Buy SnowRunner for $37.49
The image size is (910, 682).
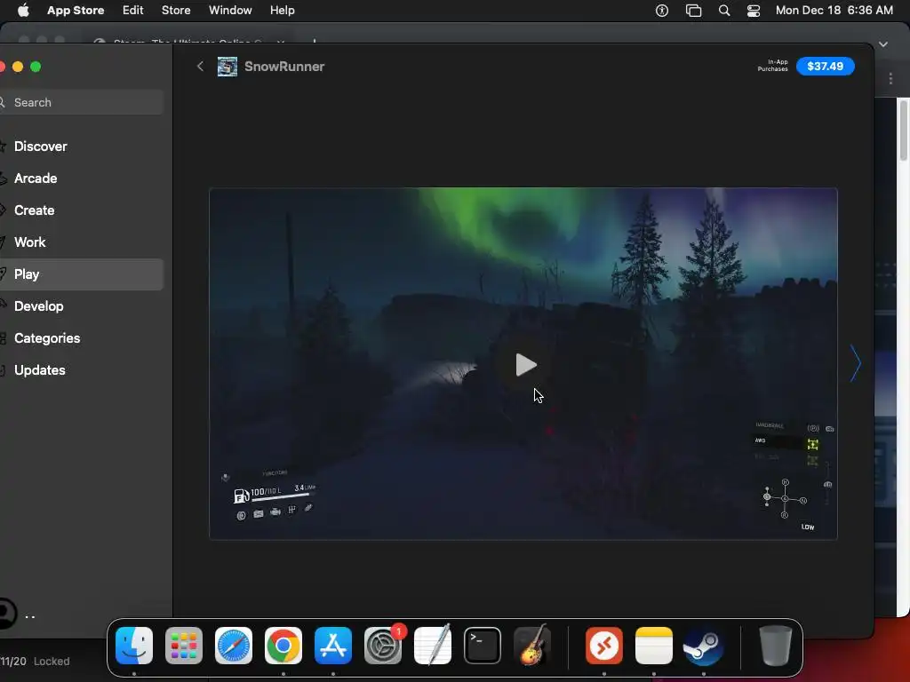825,66
